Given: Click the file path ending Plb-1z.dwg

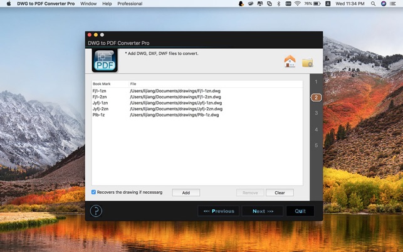Looking at the screenshot, I should coord(174,115).
